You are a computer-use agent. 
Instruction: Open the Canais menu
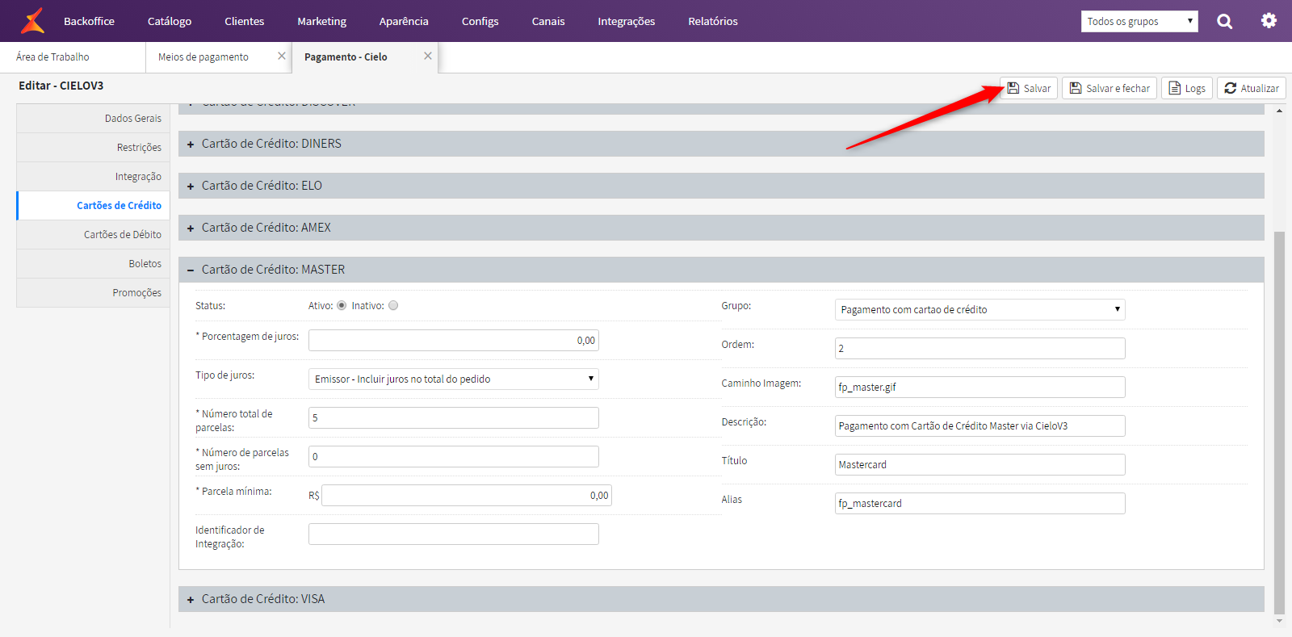(548, 21)
